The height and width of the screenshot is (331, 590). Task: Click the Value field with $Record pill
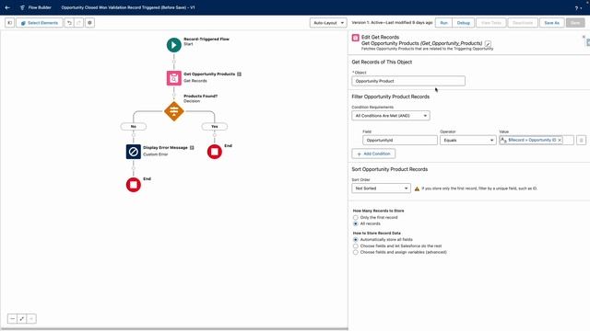(x=537, y=140)
